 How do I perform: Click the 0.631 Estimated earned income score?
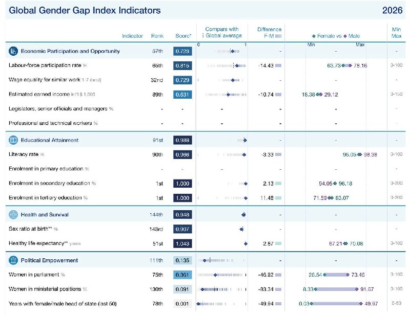182,95
